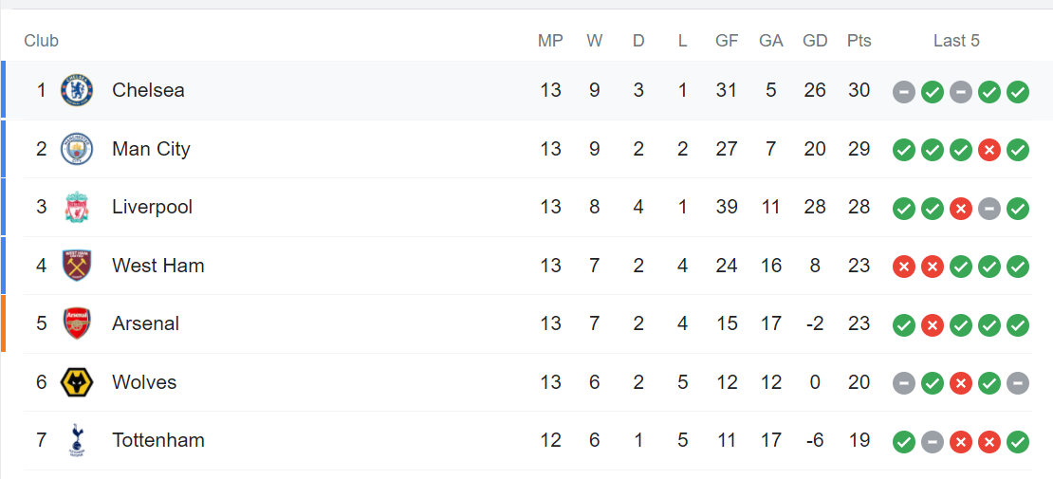Click the GD column header
Screen dimensions: 1053x479
(x=815, y=41)
